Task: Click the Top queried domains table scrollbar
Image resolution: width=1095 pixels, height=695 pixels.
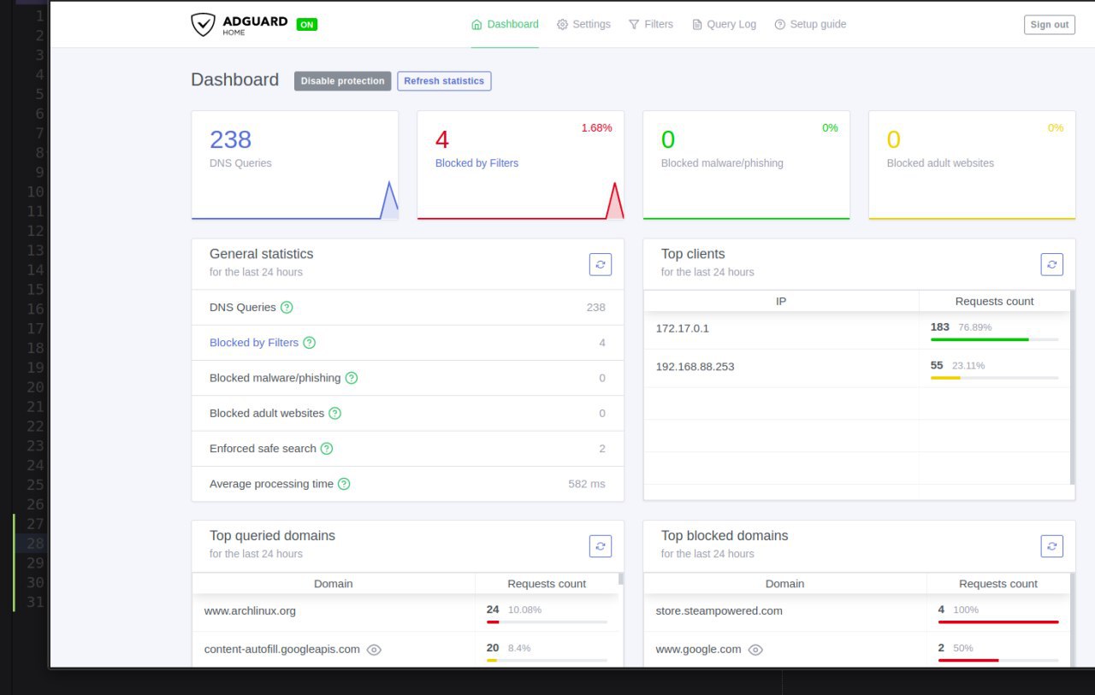Action: 621,579
